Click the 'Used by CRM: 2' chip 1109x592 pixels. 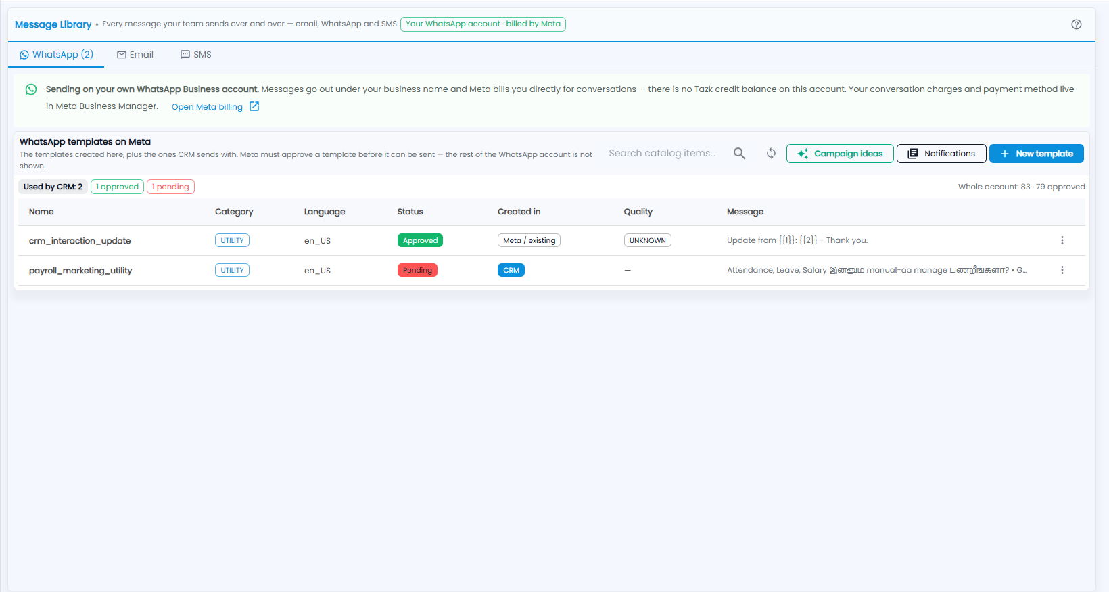pos(53,187)
